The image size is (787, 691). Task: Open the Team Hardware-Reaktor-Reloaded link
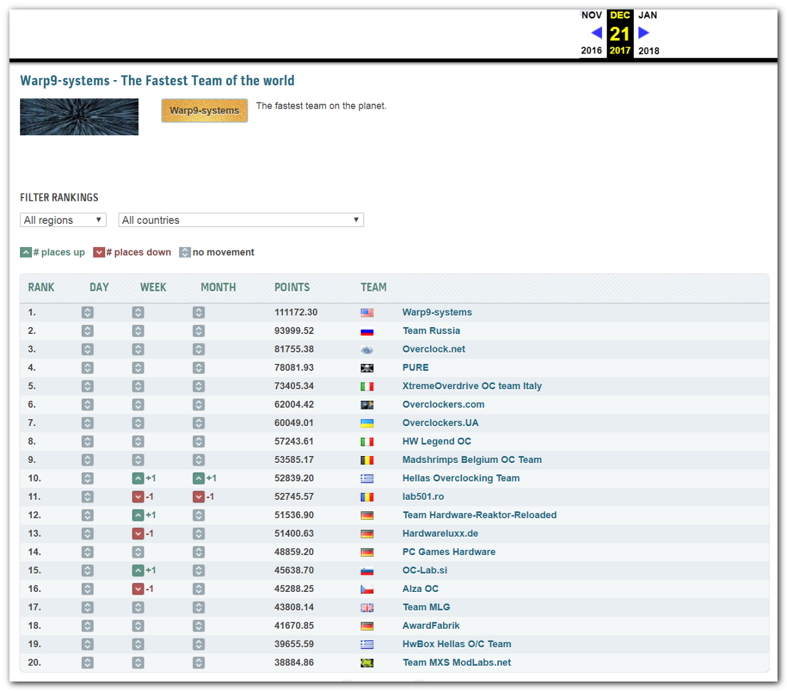480,515
